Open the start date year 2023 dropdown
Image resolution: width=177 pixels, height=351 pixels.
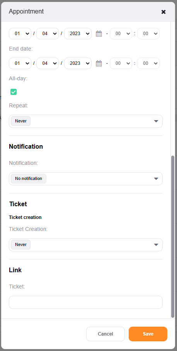[x=78, y=34]
